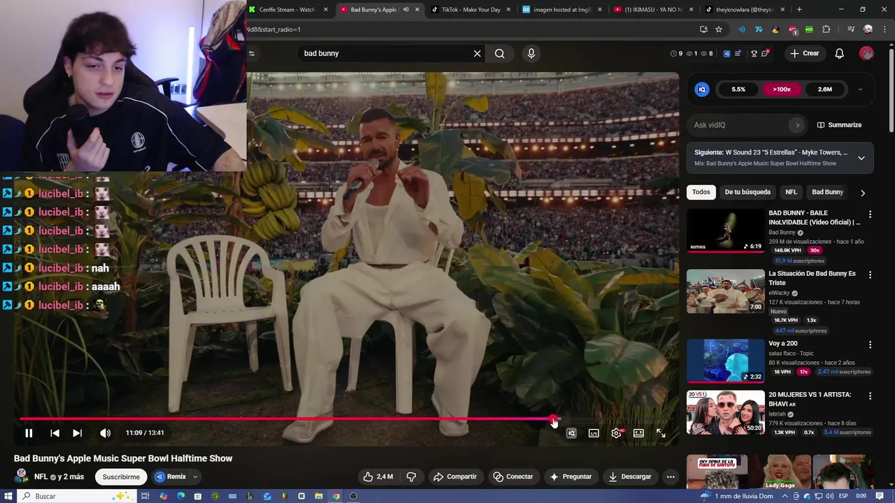Open options for Voy a 200 video

click(870, 345)
